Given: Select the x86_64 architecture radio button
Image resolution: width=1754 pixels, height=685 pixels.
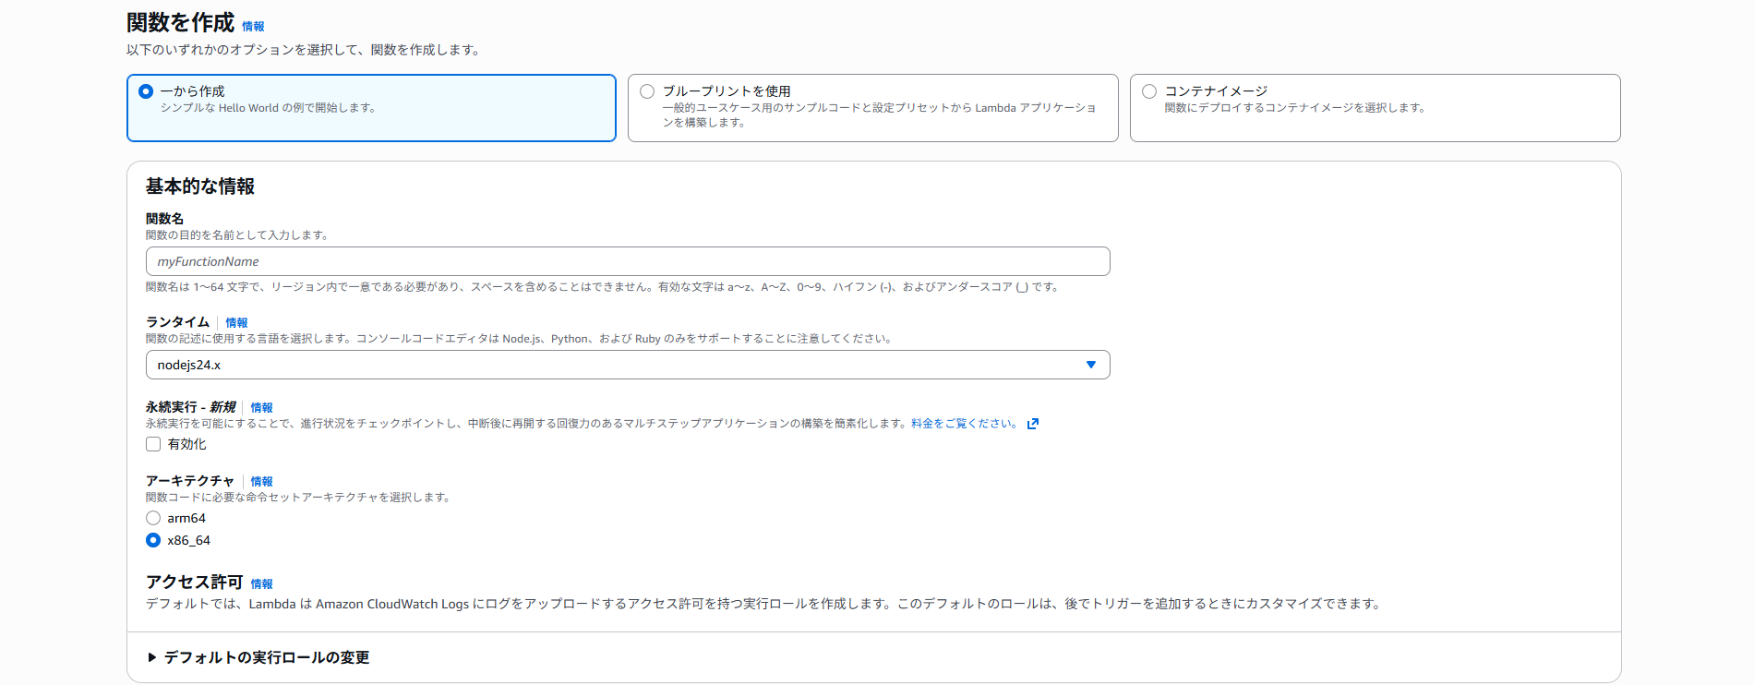Looking at the screenshot, I should pyautogui.click(x=153, y=540).
